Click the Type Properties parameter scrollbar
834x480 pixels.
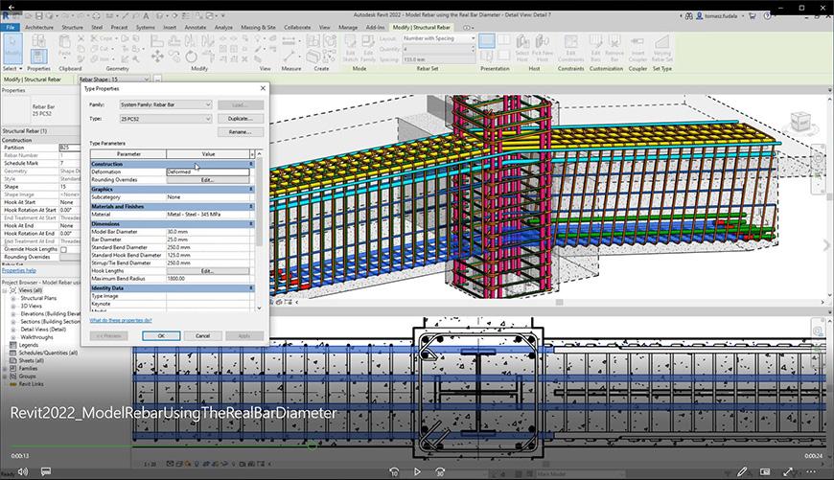click(259, 230)
